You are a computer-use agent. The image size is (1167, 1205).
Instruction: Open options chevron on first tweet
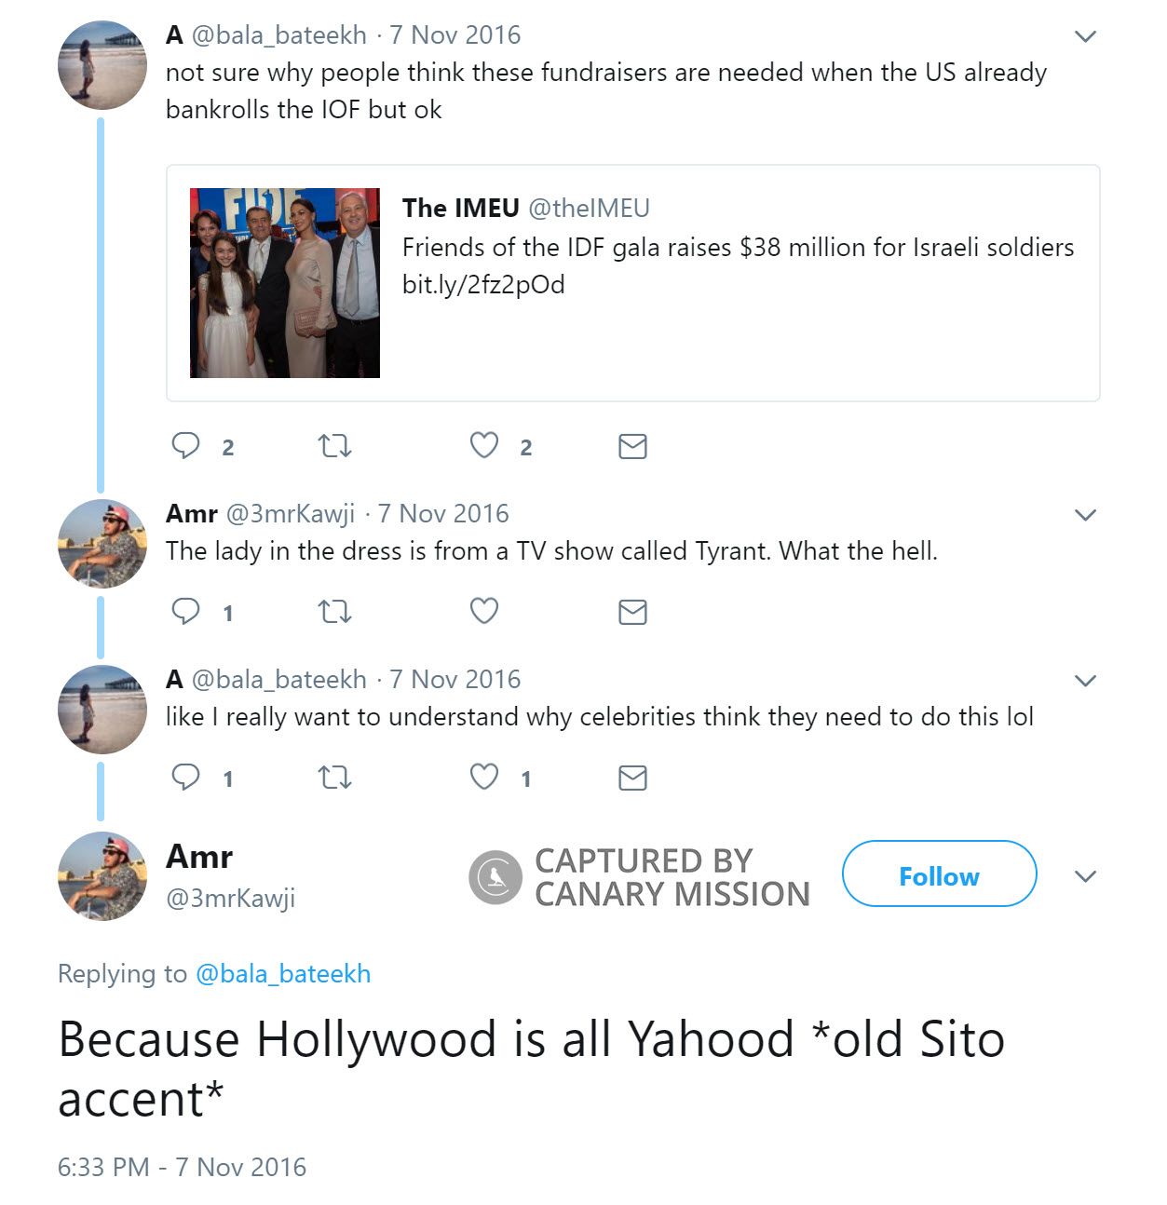click(1085, 37)
